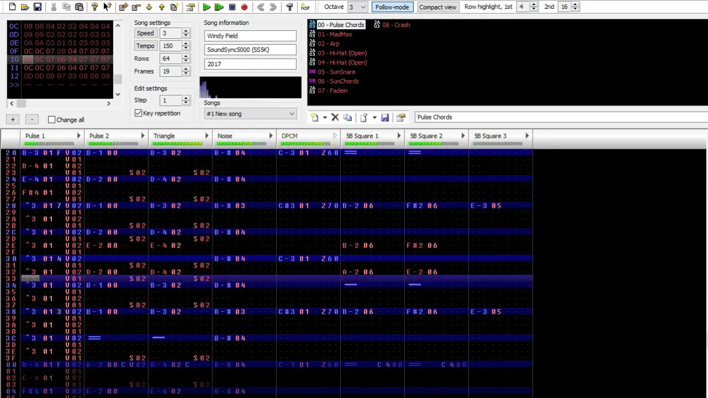Paste from the clipboard toolbar icon
This screenshot has height=398, width=708.
coord(79,7)
